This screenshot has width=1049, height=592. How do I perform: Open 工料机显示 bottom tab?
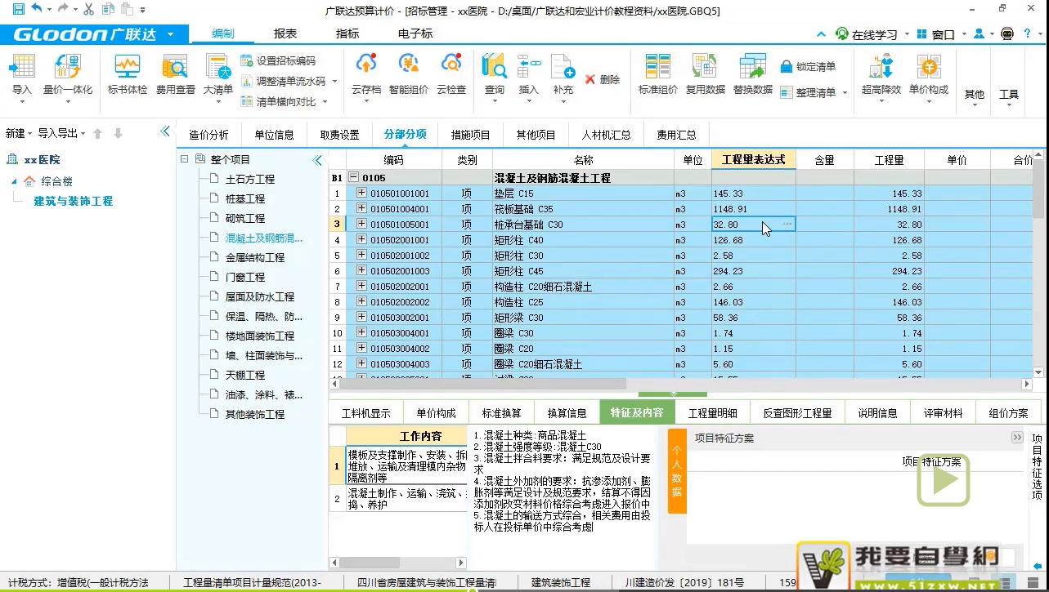pyautogui.click(x=365, y=413)
